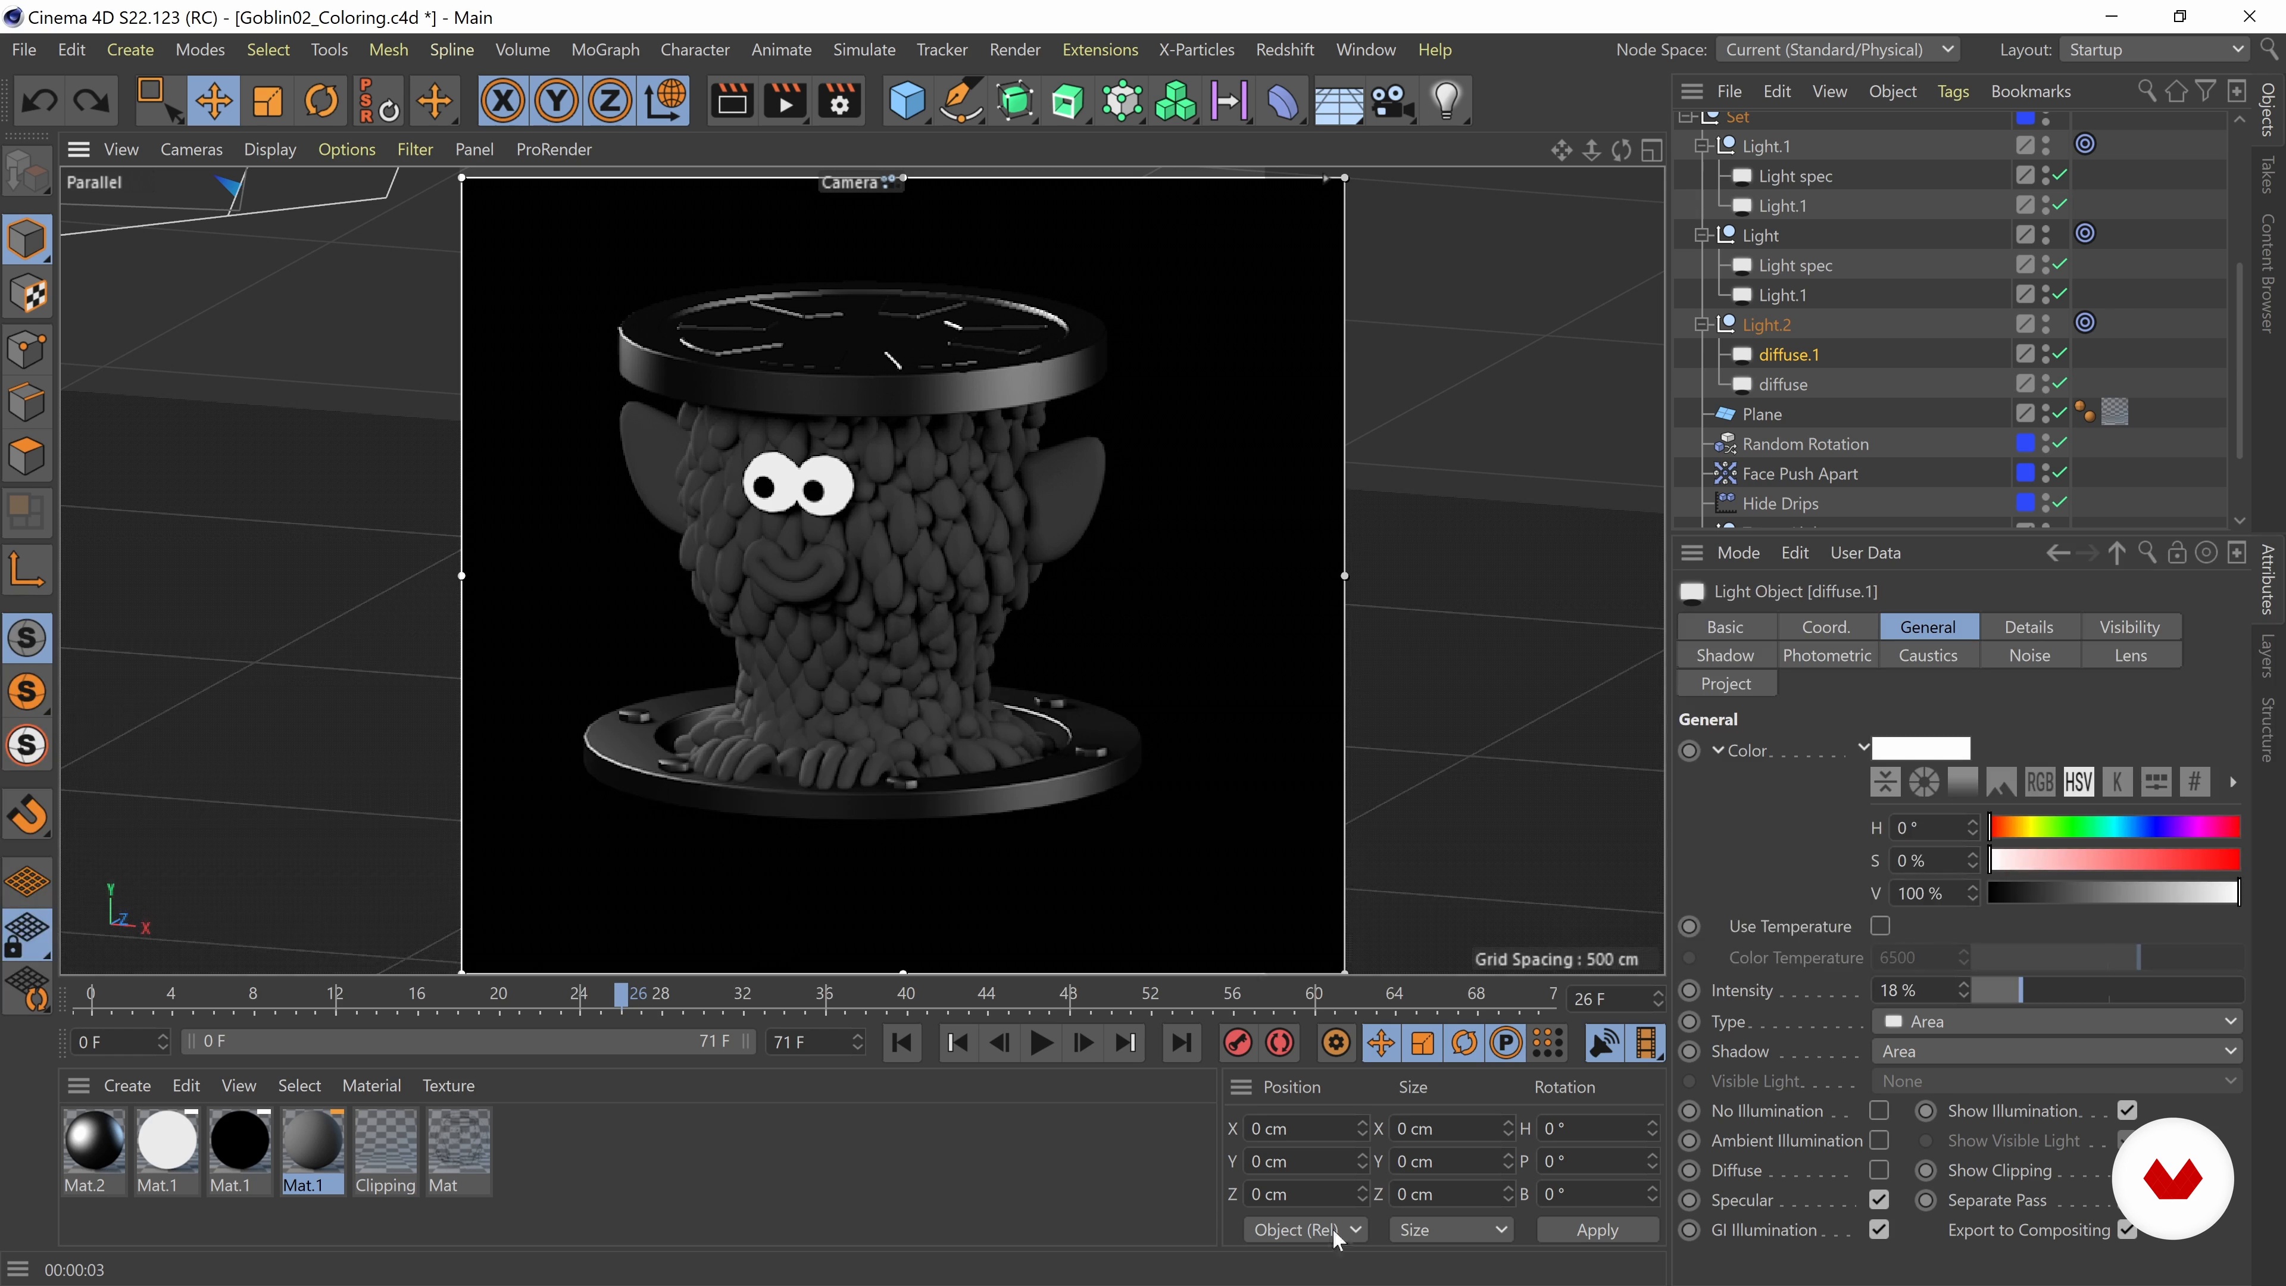Switch the coordinate system world icon
The height and width of the screenshot is (1286, 2286).
[665, 100]
